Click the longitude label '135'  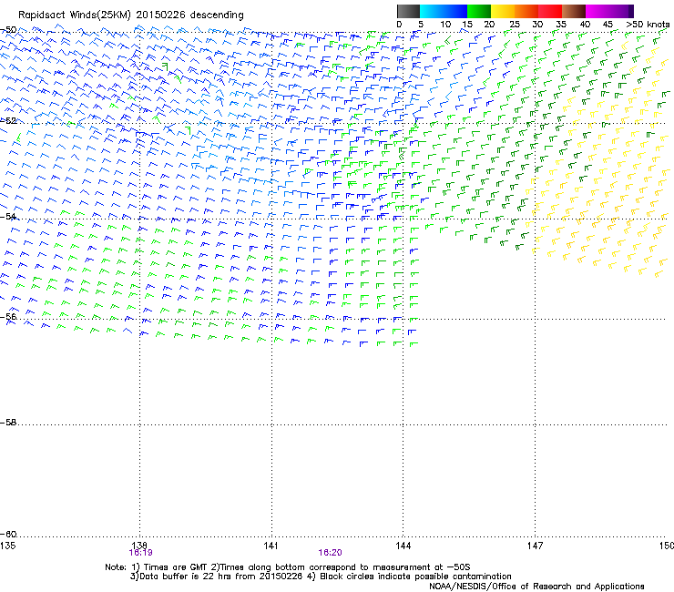point(7,546)
